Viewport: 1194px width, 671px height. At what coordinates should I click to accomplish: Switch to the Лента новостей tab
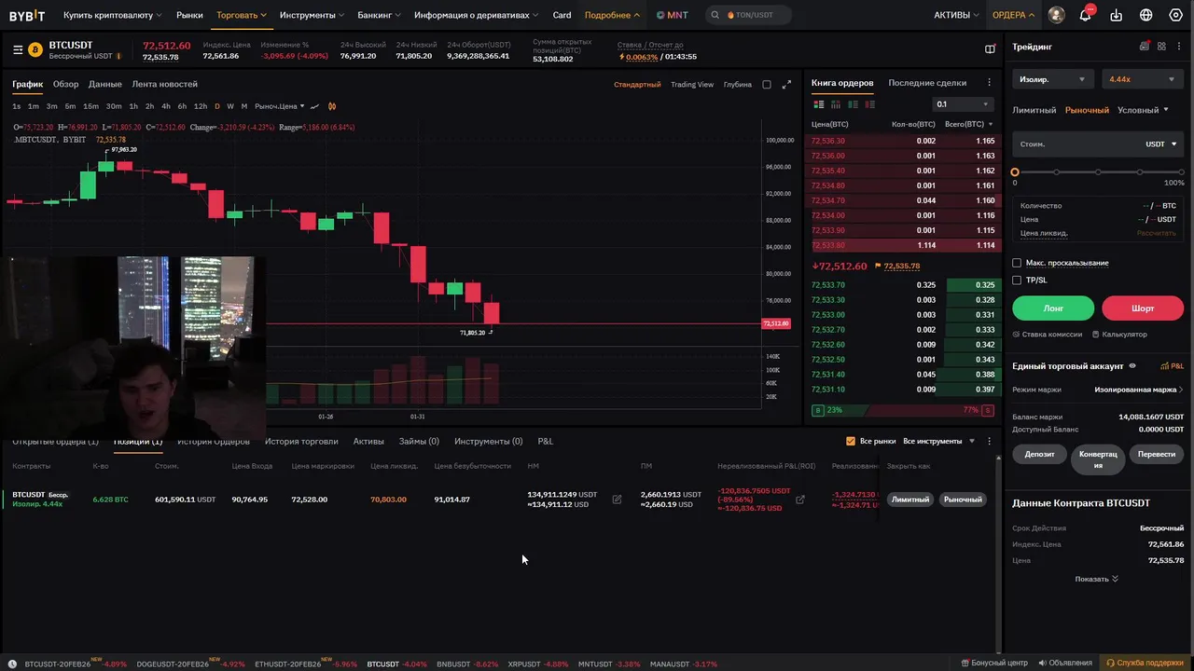coord(164,84)
